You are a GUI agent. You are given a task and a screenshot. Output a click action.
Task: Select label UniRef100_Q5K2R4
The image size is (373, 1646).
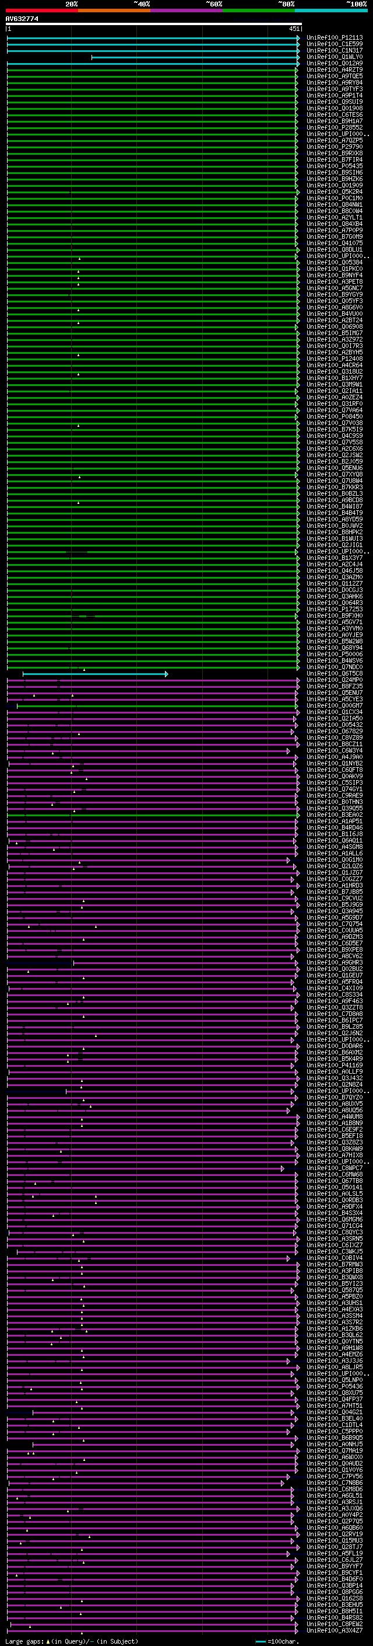pyautogui.click(x=335, y=192)
